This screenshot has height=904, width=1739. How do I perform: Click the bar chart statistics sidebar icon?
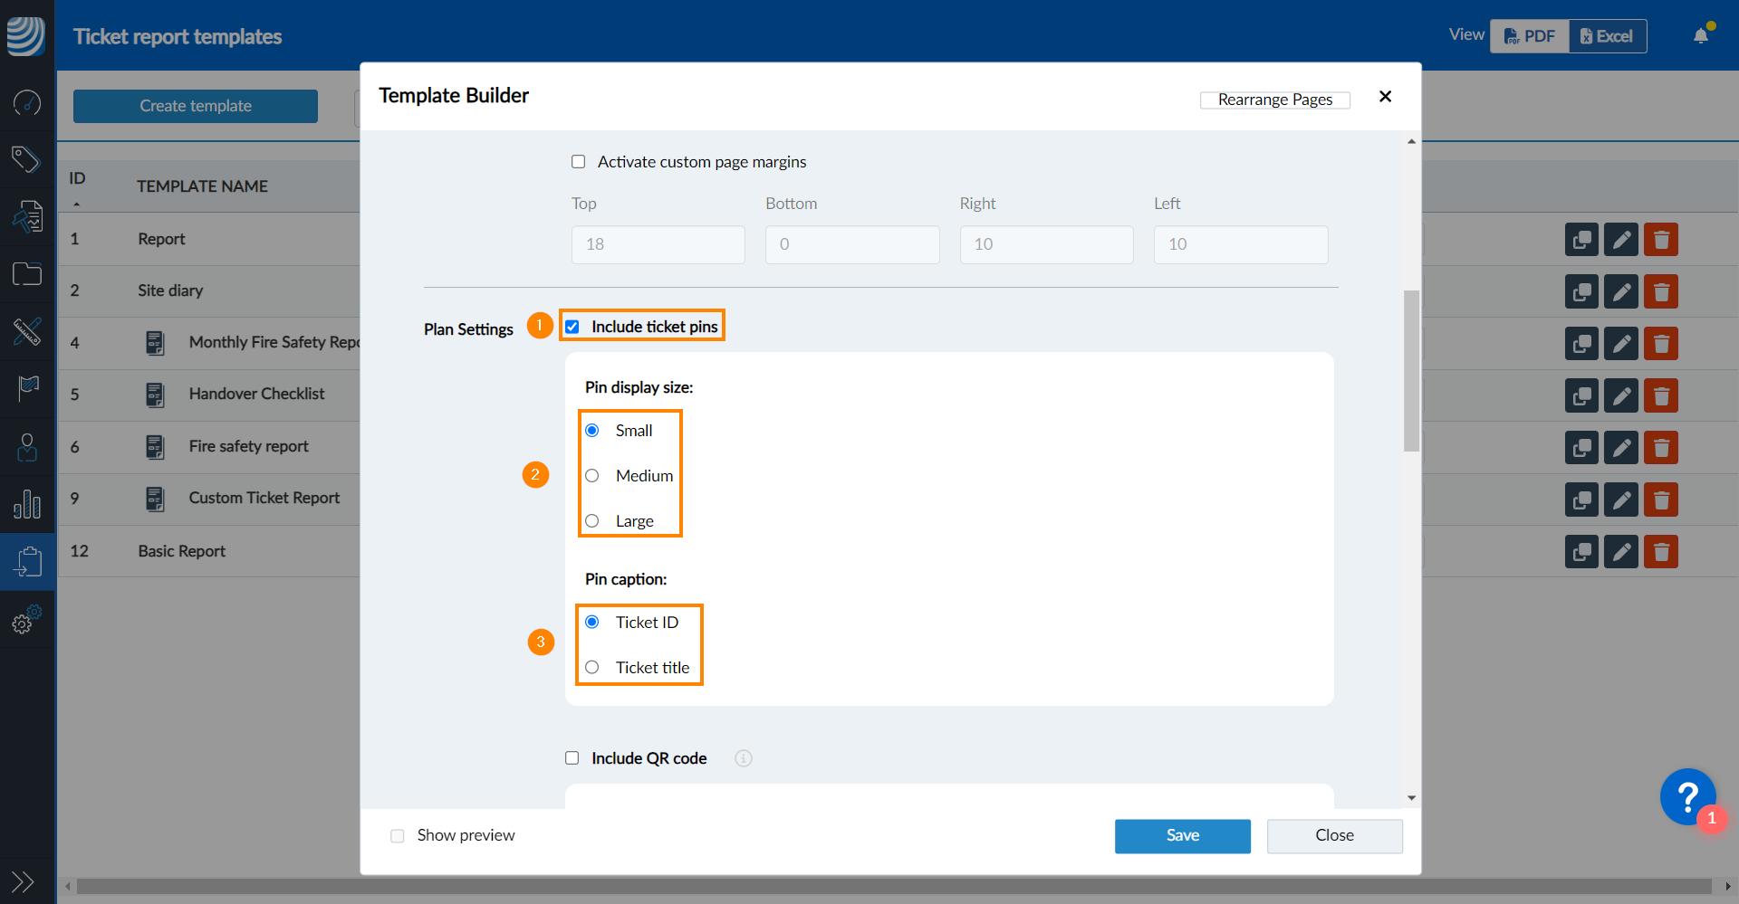coord(26,504)
